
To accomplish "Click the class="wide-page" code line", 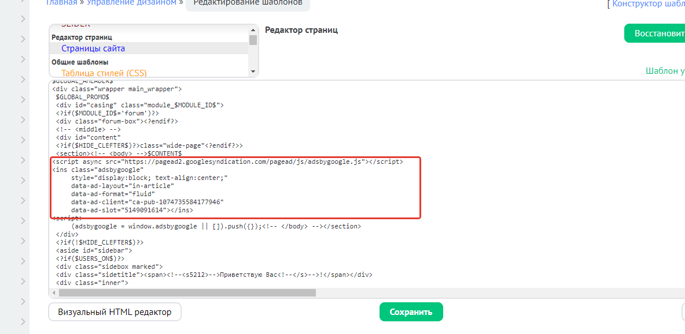I will (x=149, y=145).
